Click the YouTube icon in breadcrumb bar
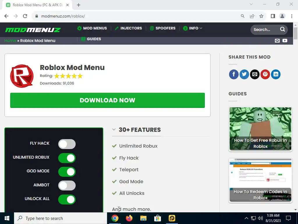The image size is (298, 224). point(285,41)
